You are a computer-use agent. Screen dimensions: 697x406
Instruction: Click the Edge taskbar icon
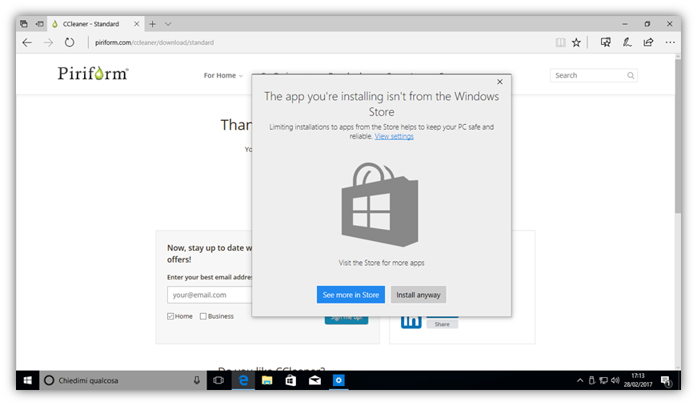[243, 380]
